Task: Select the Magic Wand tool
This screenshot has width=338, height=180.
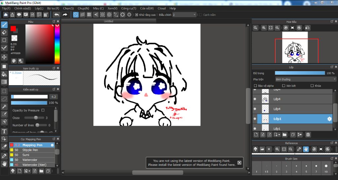Action: click(4, 106)
